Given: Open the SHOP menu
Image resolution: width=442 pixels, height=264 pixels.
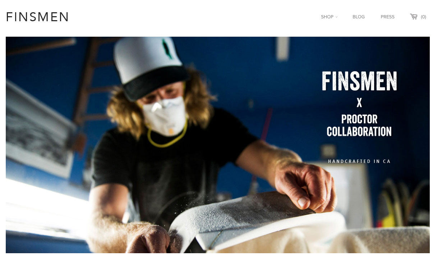Looking at the screenshot, I should (327, 17).
